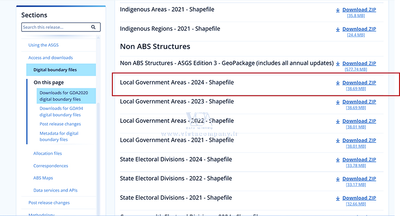
Task: Click download arrow icon for Non ABS Structures GeoPackage
Action: [338, 64]
